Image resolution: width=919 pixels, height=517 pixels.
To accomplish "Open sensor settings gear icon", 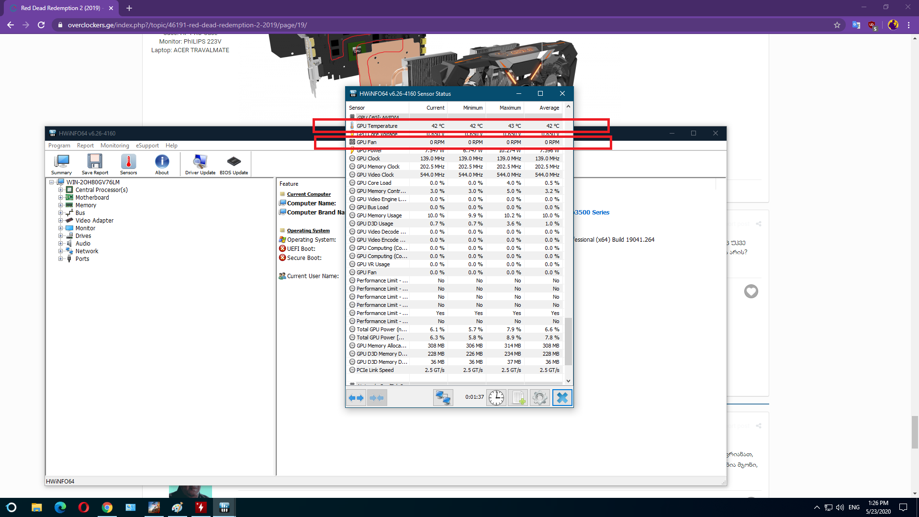I will tap(539, 397).
